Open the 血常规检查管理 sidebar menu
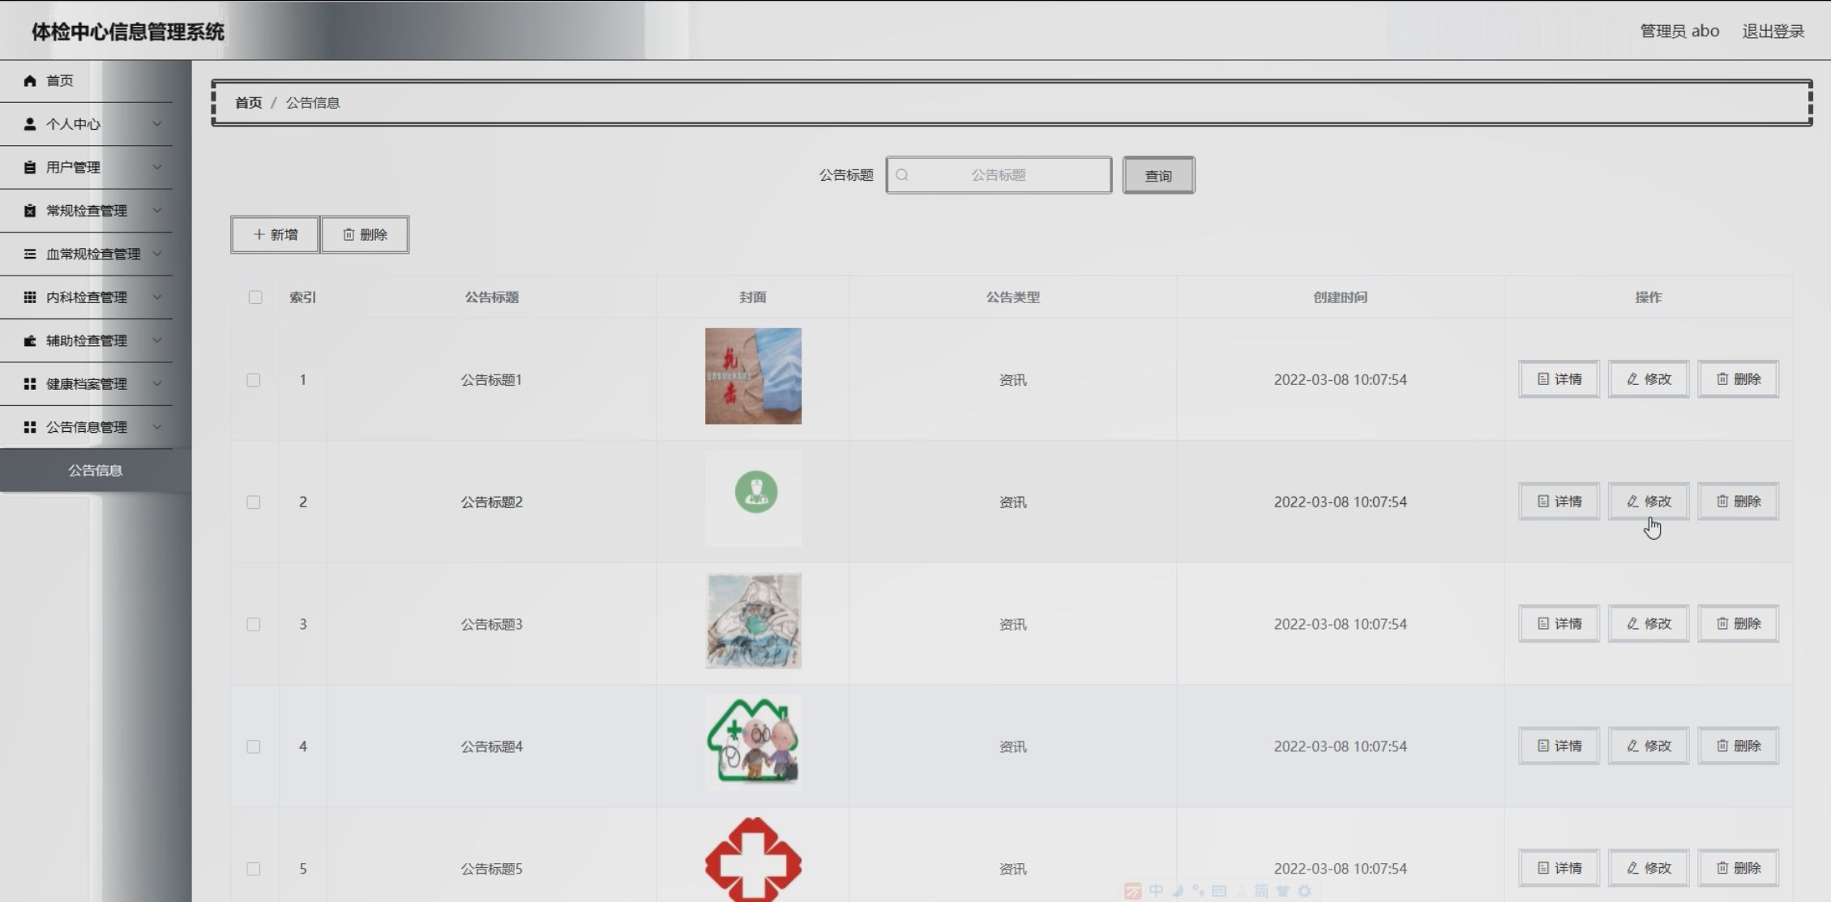 pos(86,254)
